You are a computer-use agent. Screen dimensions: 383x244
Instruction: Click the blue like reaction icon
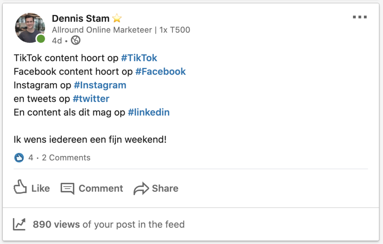coord(19,158)
